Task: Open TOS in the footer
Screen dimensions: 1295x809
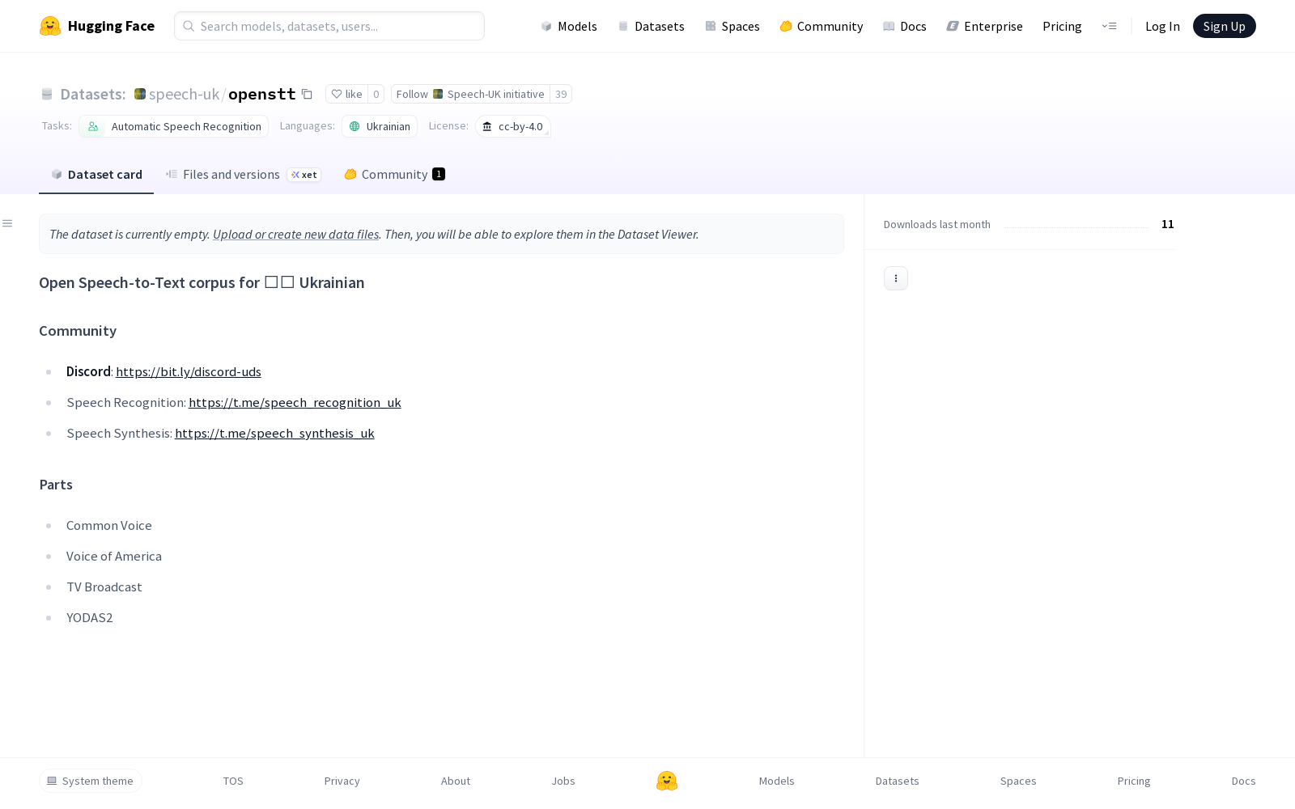Action: (233, 781)
